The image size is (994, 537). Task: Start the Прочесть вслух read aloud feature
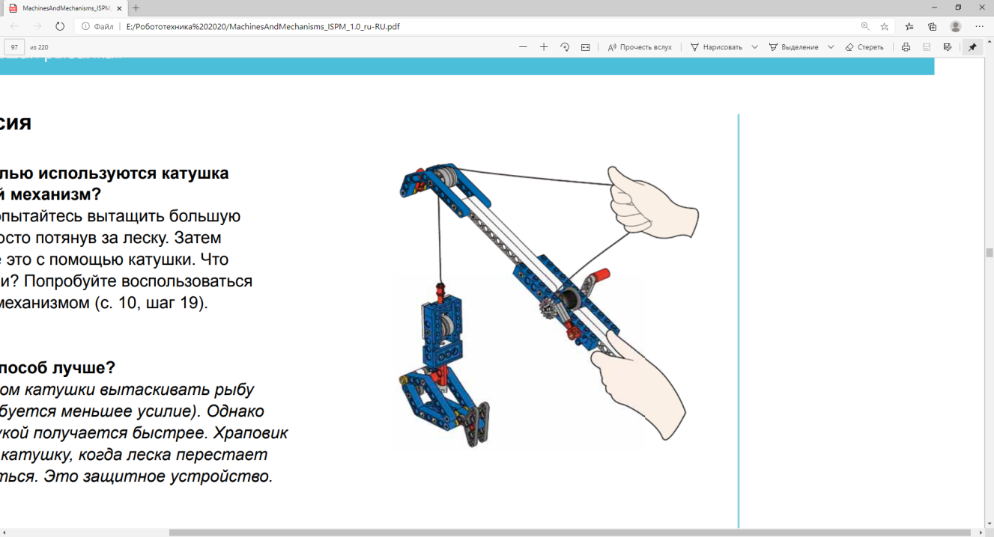(x=640, y=47)
